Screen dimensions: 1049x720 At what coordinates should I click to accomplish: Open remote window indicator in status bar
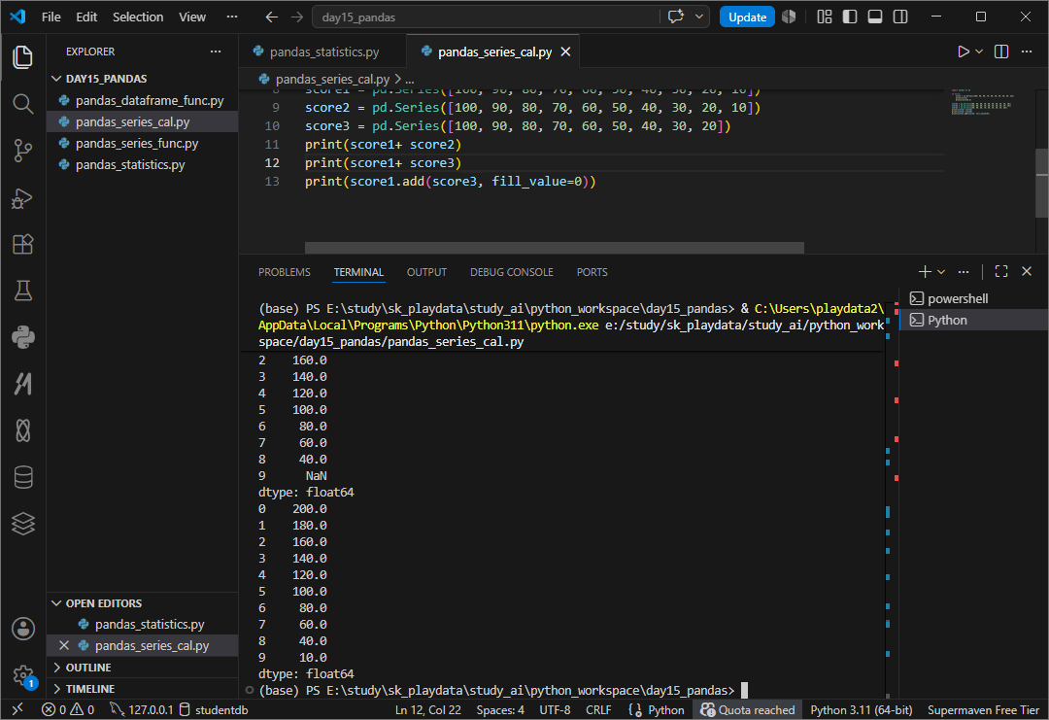pyautogui.click(x=18, y=710)
